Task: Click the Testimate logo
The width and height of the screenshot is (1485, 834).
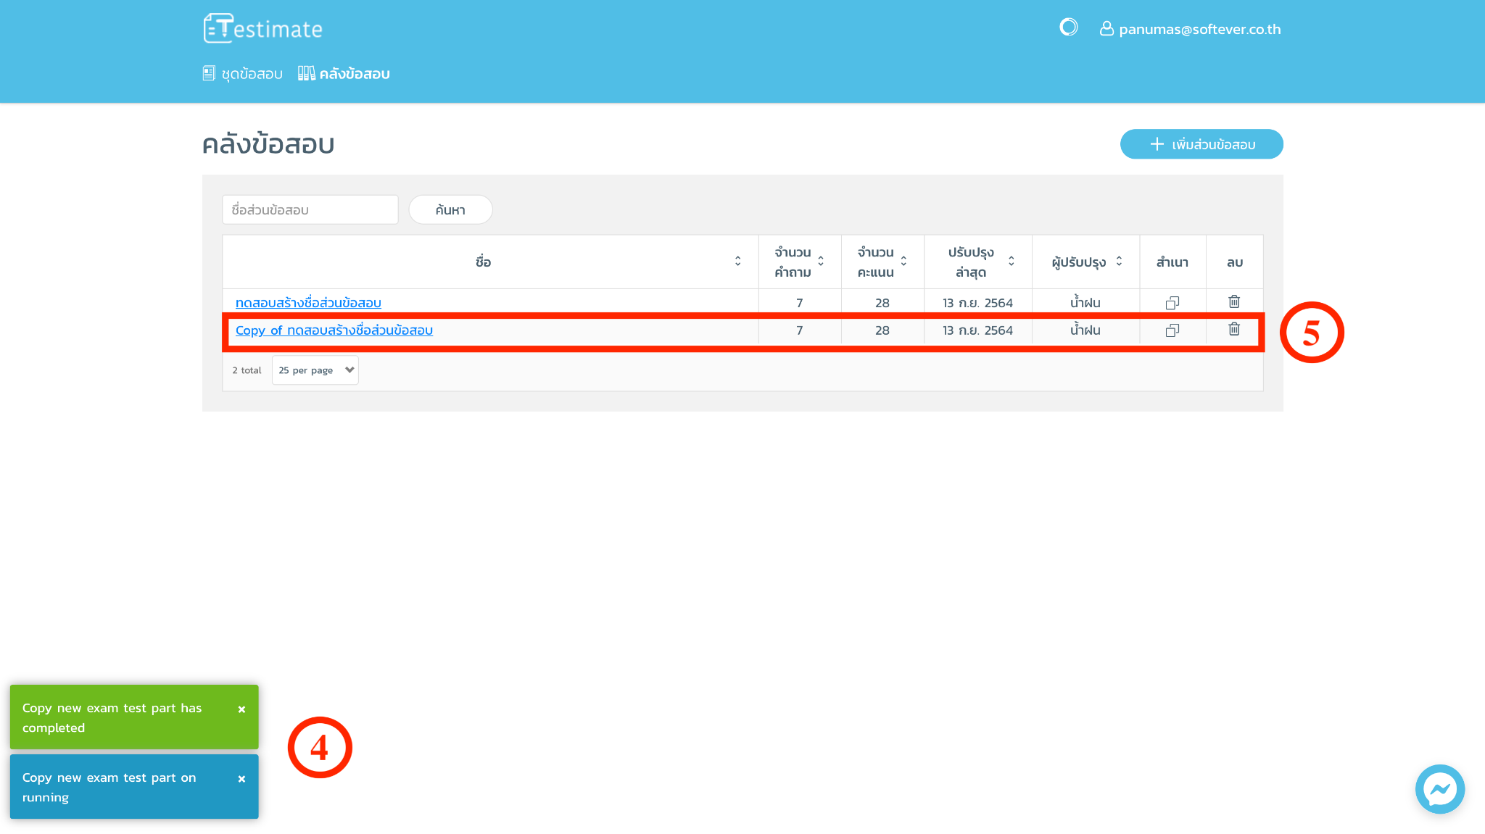Action: point(263,29)
